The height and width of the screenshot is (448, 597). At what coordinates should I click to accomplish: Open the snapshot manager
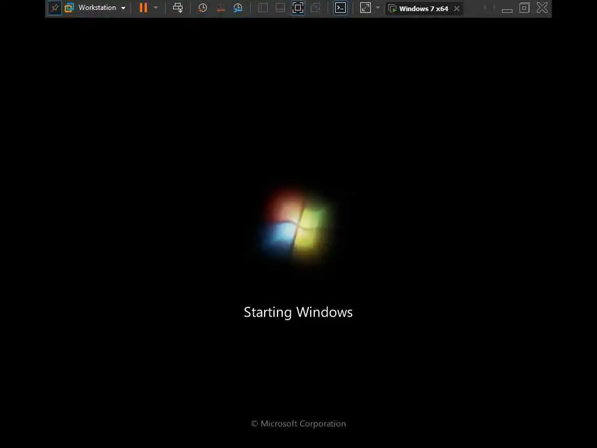coord(238,8)
